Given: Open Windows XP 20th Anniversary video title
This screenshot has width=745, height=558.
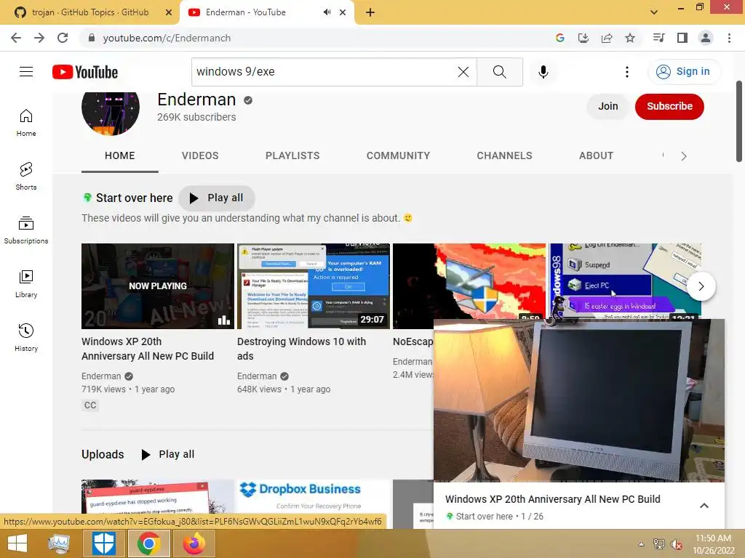Looking at the screenshot, I should click(x=147, y=349).
